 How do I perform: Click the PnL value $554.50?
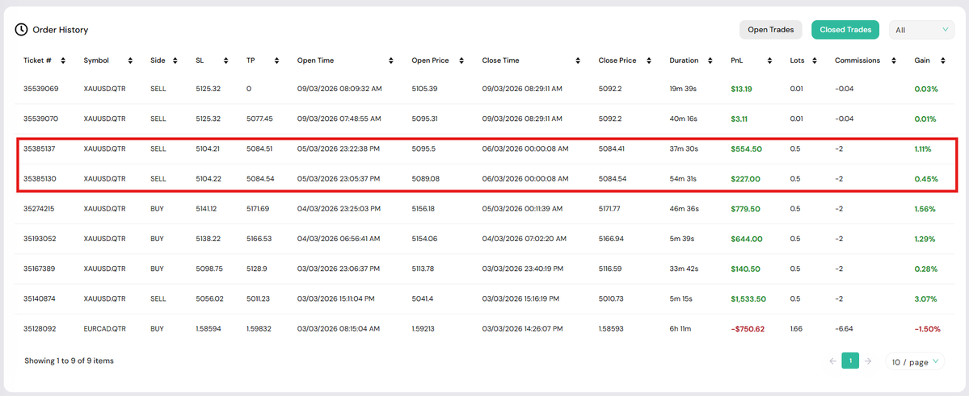click(x=746, y=148)
